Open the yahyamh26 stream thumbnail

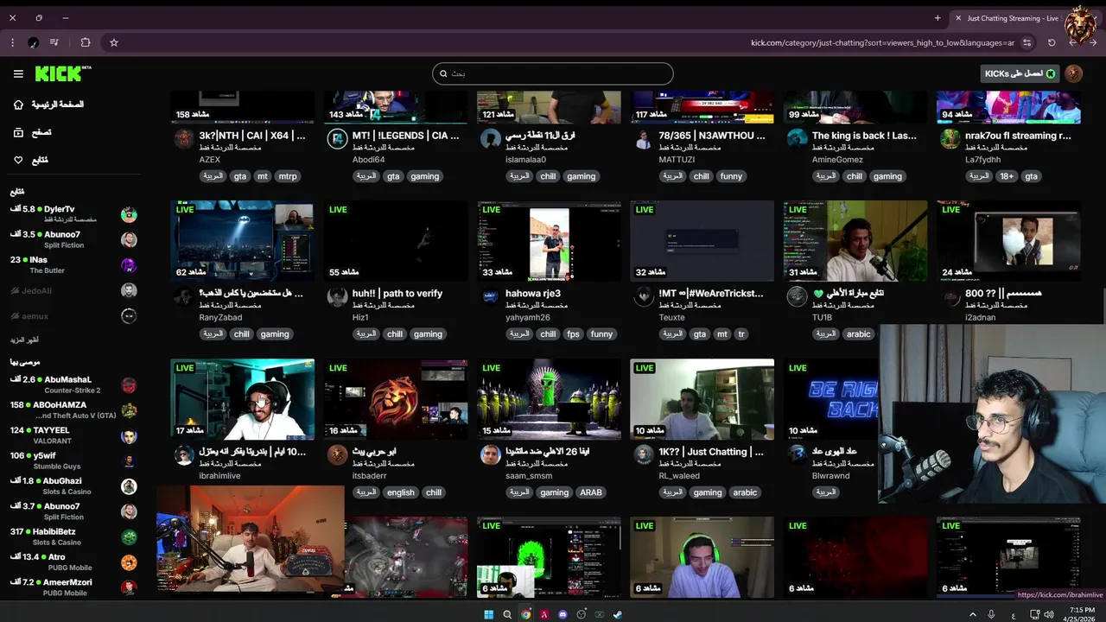click(549, 241)
